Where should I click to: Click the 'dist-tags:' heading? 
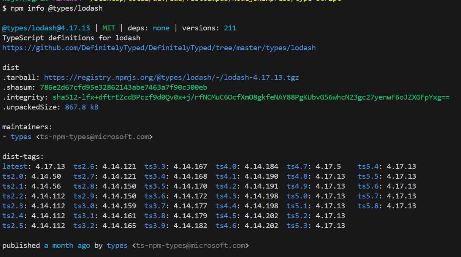23,157
